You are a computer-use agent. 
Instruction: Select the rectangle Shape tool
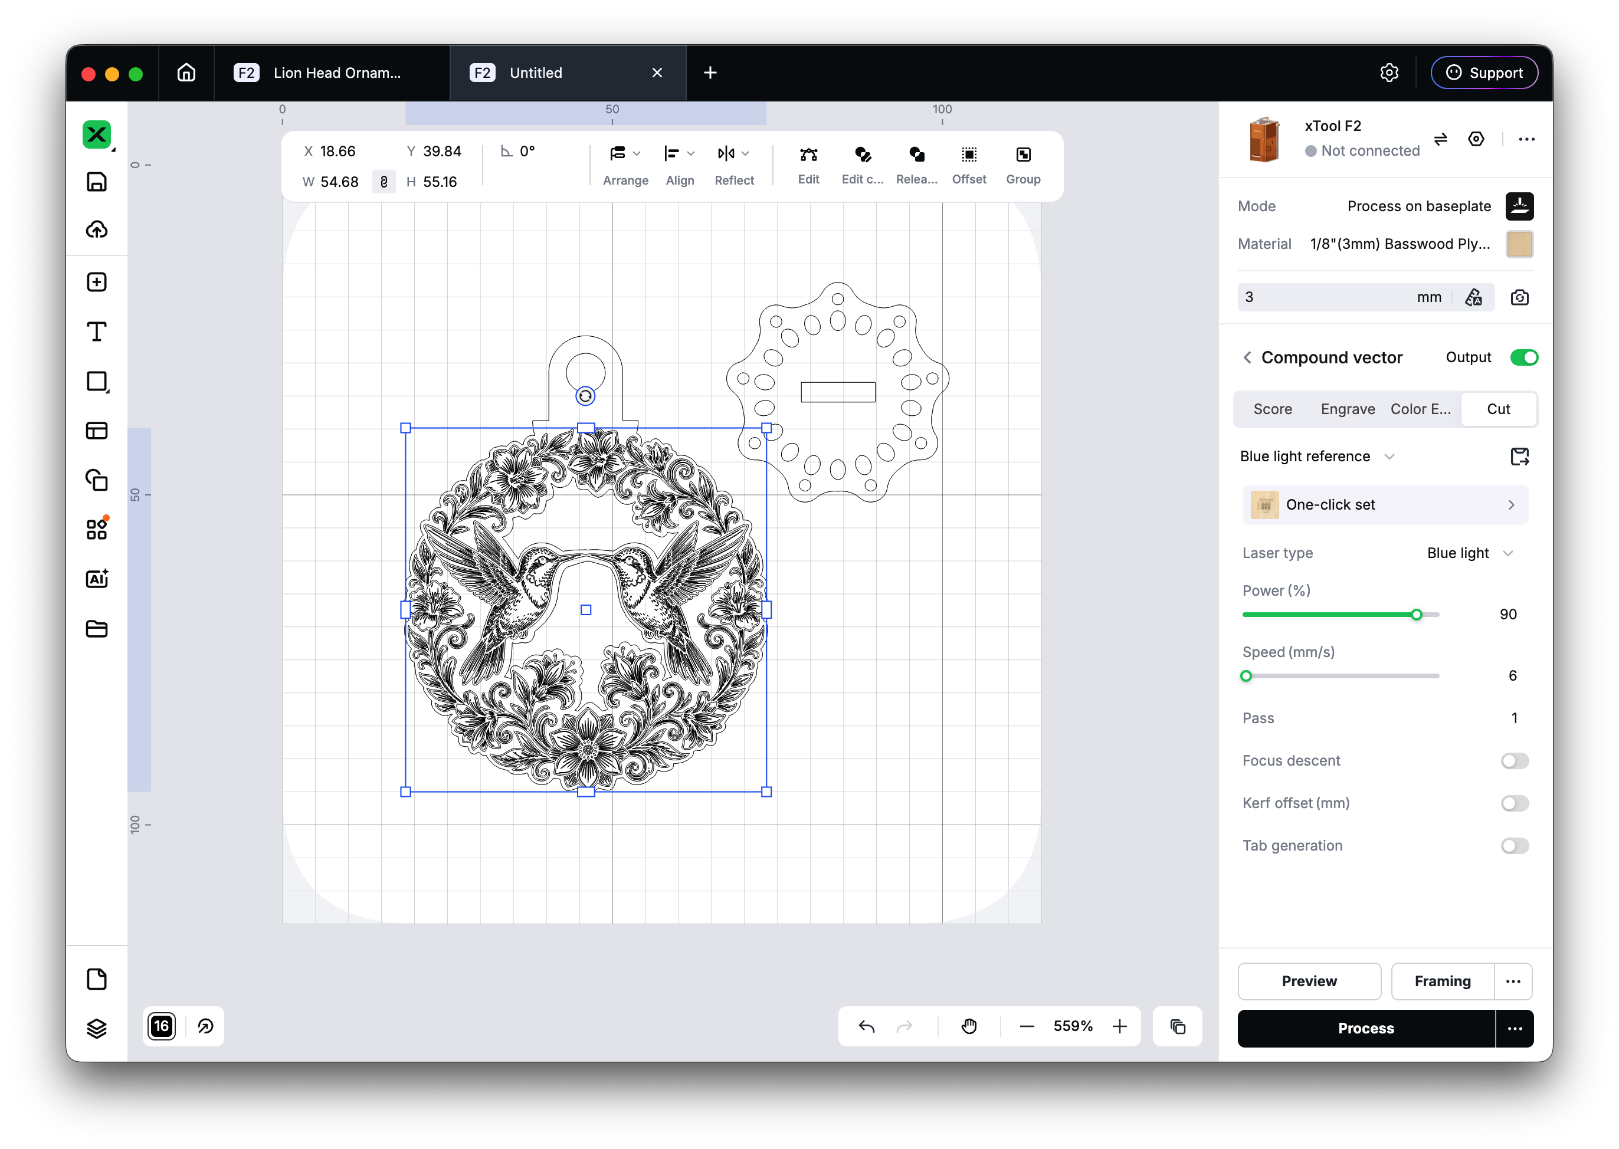click(x=97, y=382)
